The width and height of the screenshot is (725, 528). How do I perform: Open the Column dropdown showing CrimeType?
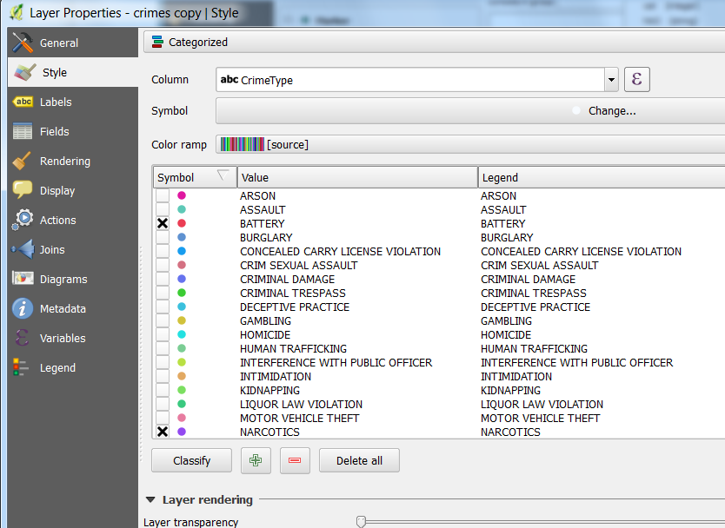(x=609, y=79)
